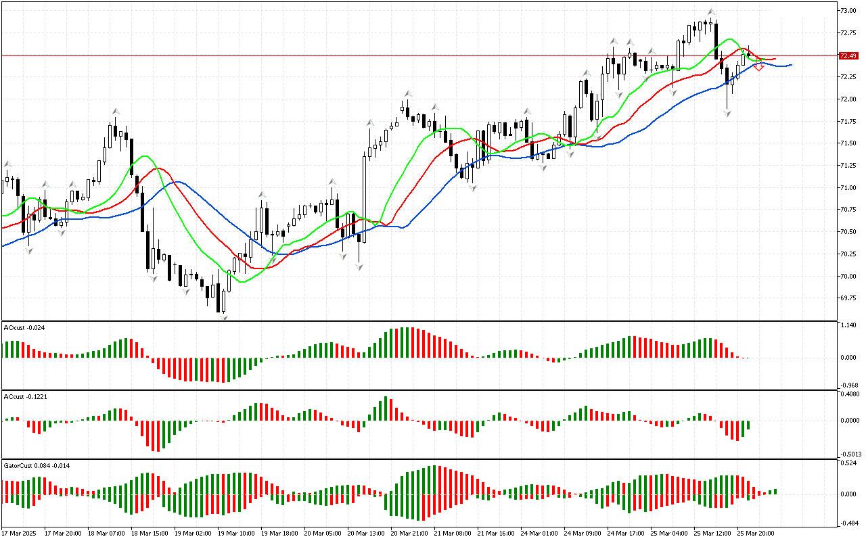Click the 0.524 value on Gator scale

(x=848, y=464)
